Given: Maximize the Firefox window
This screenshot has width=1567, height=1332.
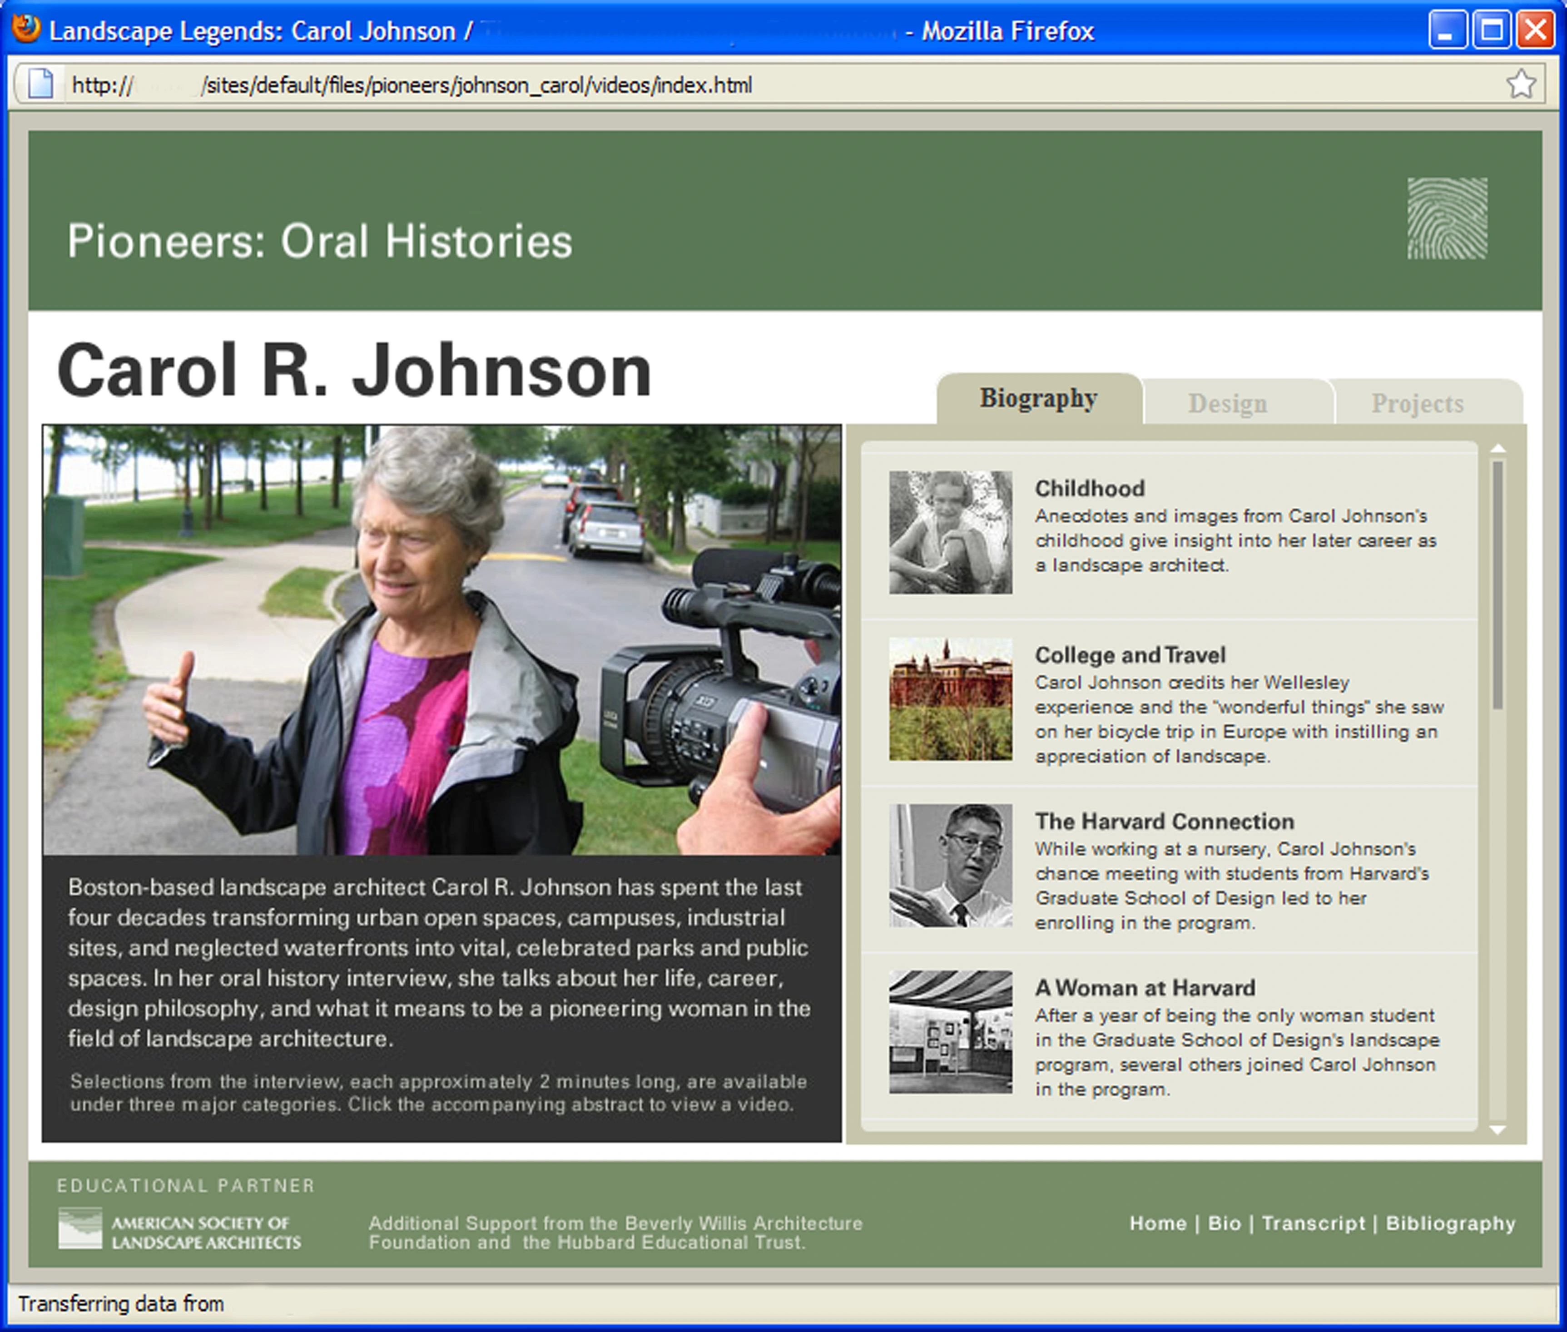Looking at the screenshot, I should click(1492, 31).
